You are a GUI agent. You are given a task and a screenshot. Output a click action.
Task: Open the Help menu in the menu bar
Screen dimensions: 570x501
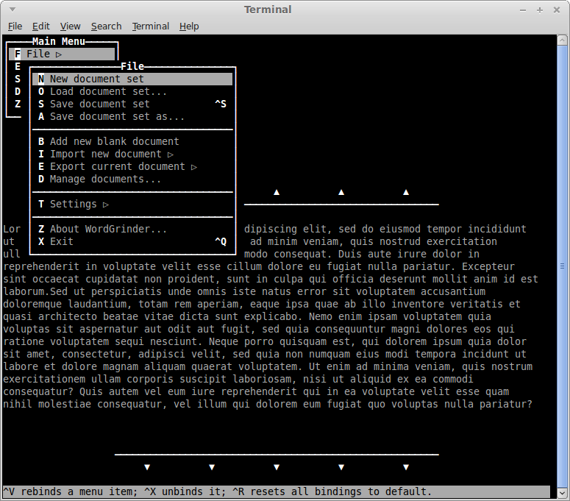(x=189, y=26)
